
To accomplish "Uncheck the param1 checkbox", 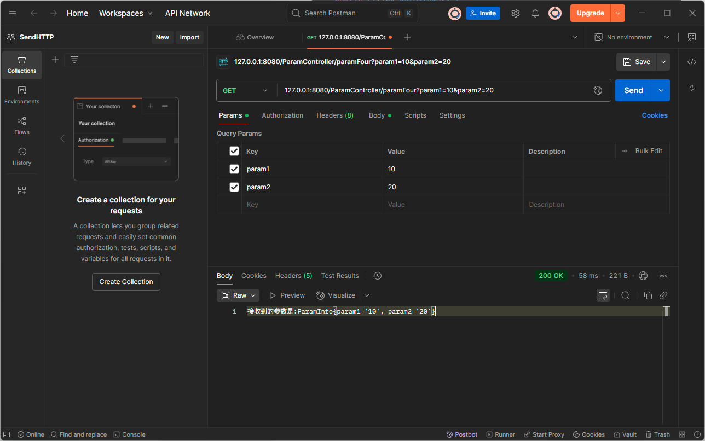I will click(234, 169).
